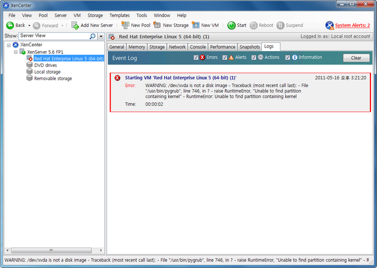377x268 pixels.
Task: Open the Storage menu
Action: coord(95,15)
